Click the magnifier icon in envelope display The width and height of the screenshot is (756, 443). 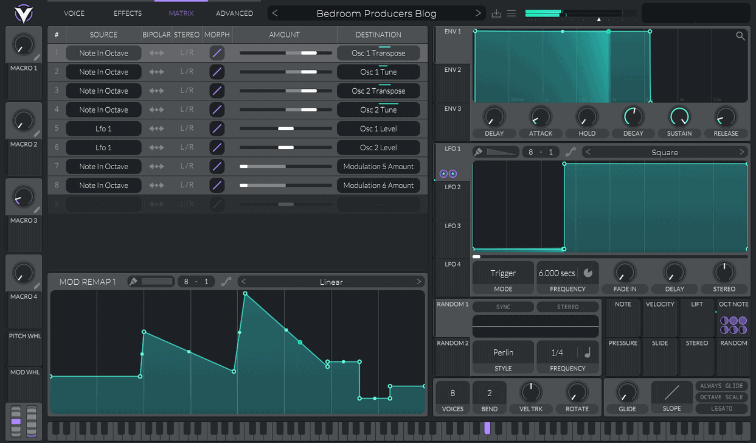[740, 36]
